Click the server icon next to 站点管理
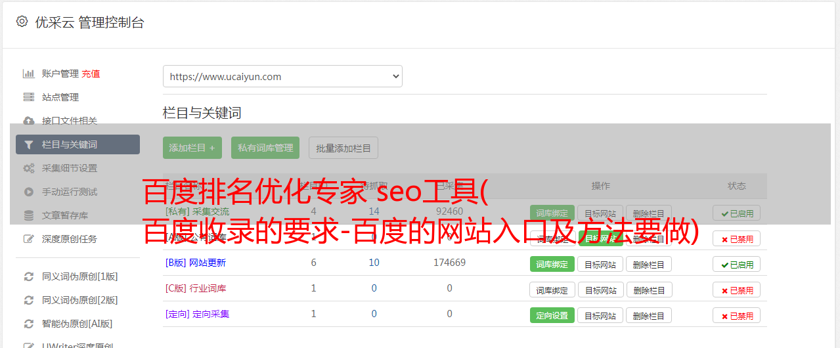 [28, 97]
